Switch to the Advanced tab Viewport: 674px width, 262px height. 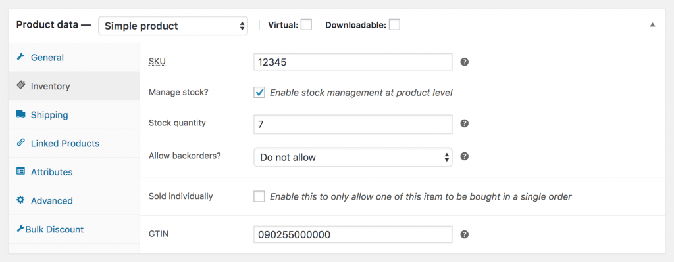(x=74, y=201)
